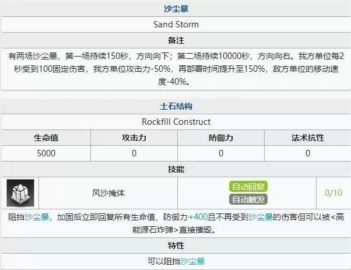Viewport: 351px width, 270px height.
Task: Select the 生命值 column header
Action: tap(45, 138)
